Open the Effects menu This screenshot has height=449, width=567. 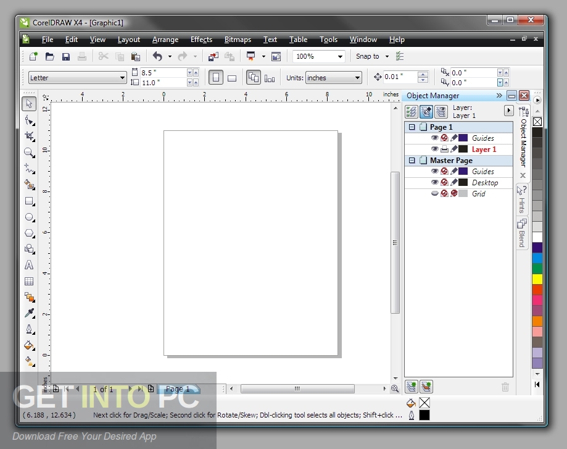pyautogui.click(x=201, y=40)
